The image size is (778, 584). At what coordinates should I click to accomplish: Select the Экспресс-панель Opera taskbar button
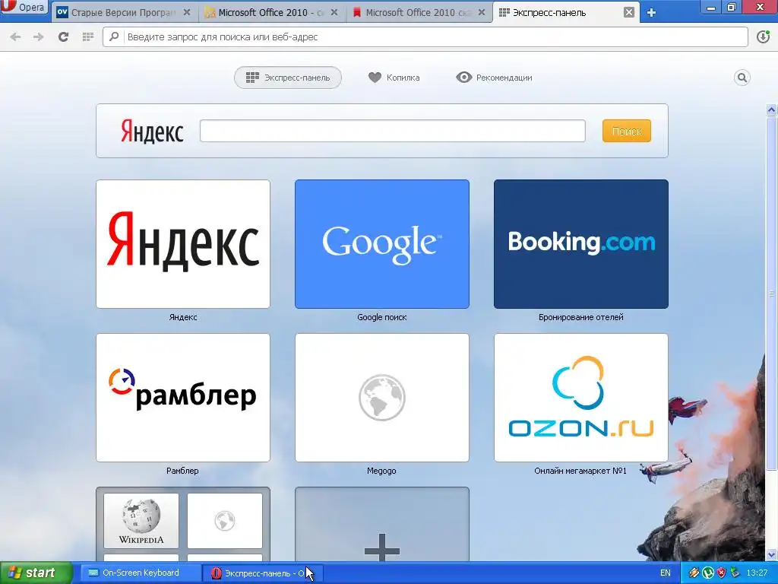(263, 573)
